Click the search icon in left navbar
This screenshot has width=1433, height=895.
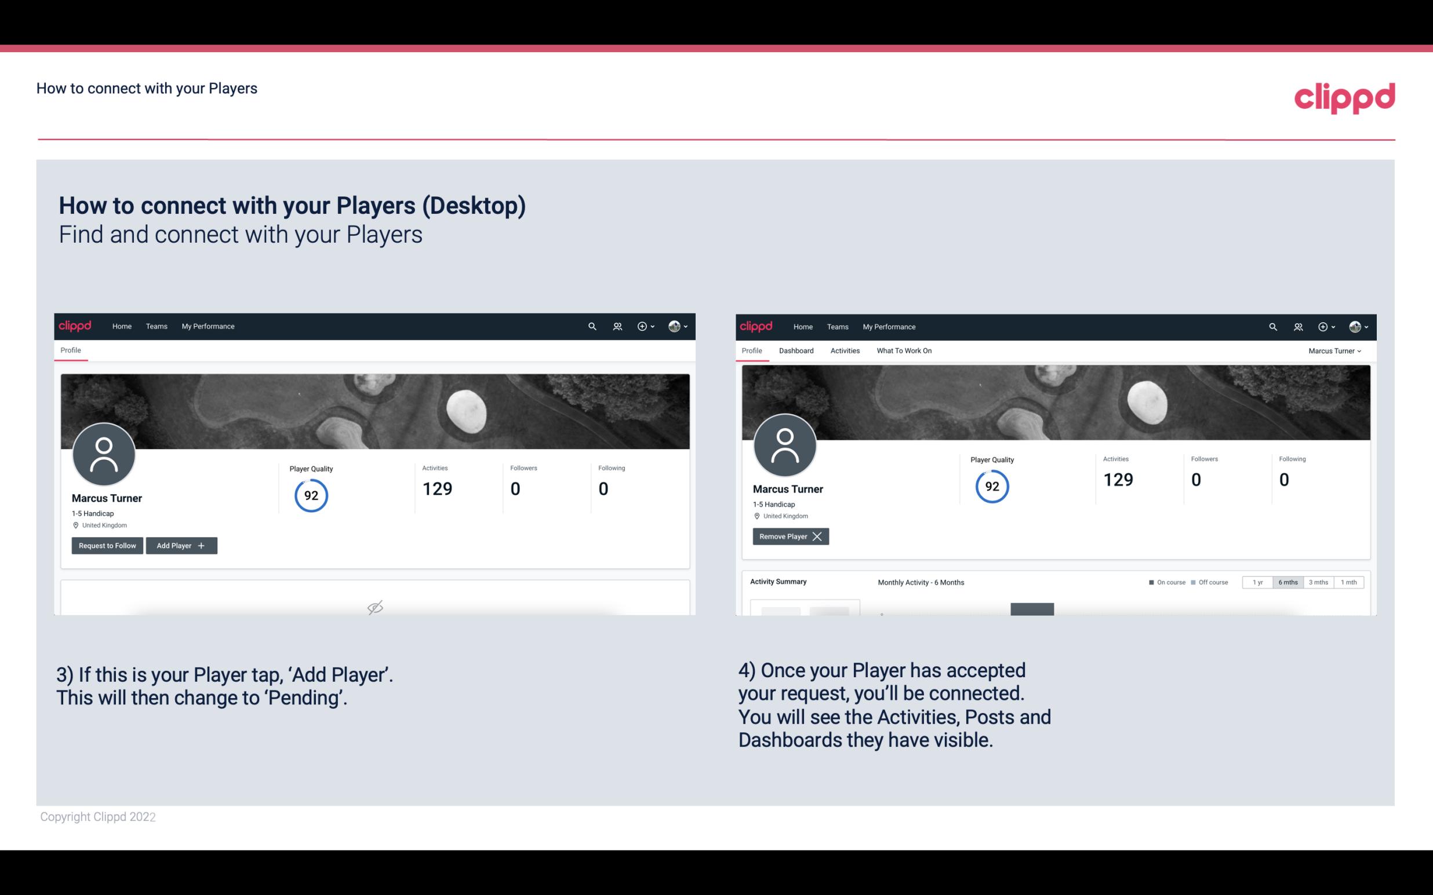[x=591, y=326]
